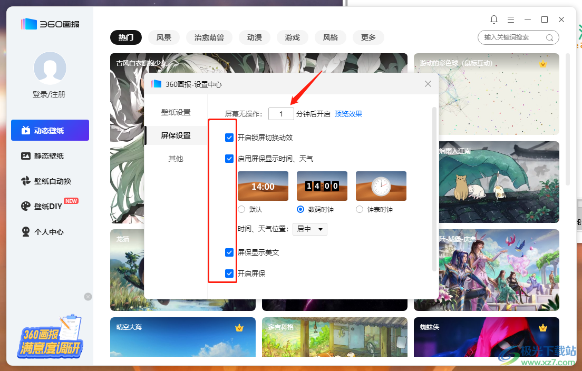Close the 360画报 settings center dialog
Viewport: 582px width, 371px height.
(428, 84)
